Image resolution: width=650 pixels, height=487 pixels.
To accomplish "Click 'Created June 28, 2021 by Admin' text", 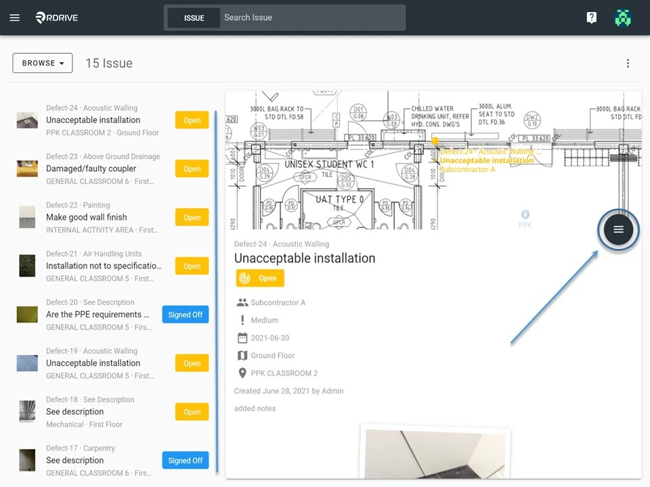I will coord(288,391).
